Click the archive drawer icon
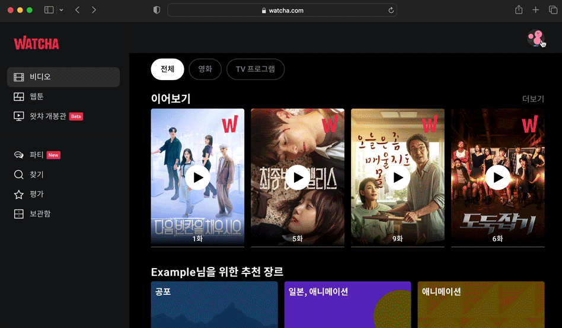The height and width of the screenshot is (328, 562). click(x=18, y=214)
